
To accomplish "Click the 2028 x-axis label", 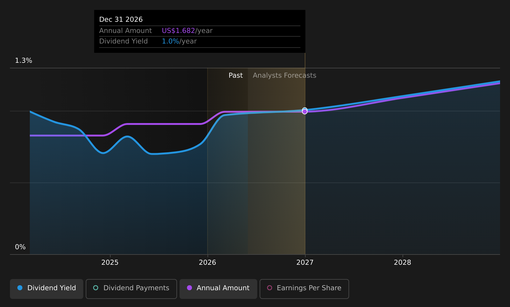I will [x=403, y=263].
